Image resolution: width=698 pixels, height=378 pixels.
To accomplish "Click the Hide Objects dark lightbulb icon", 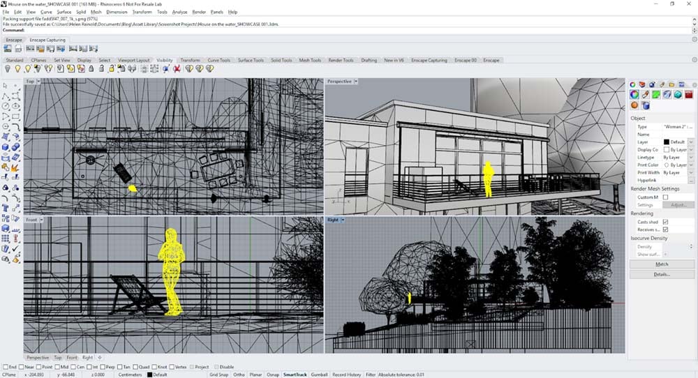I will point(8,69).
